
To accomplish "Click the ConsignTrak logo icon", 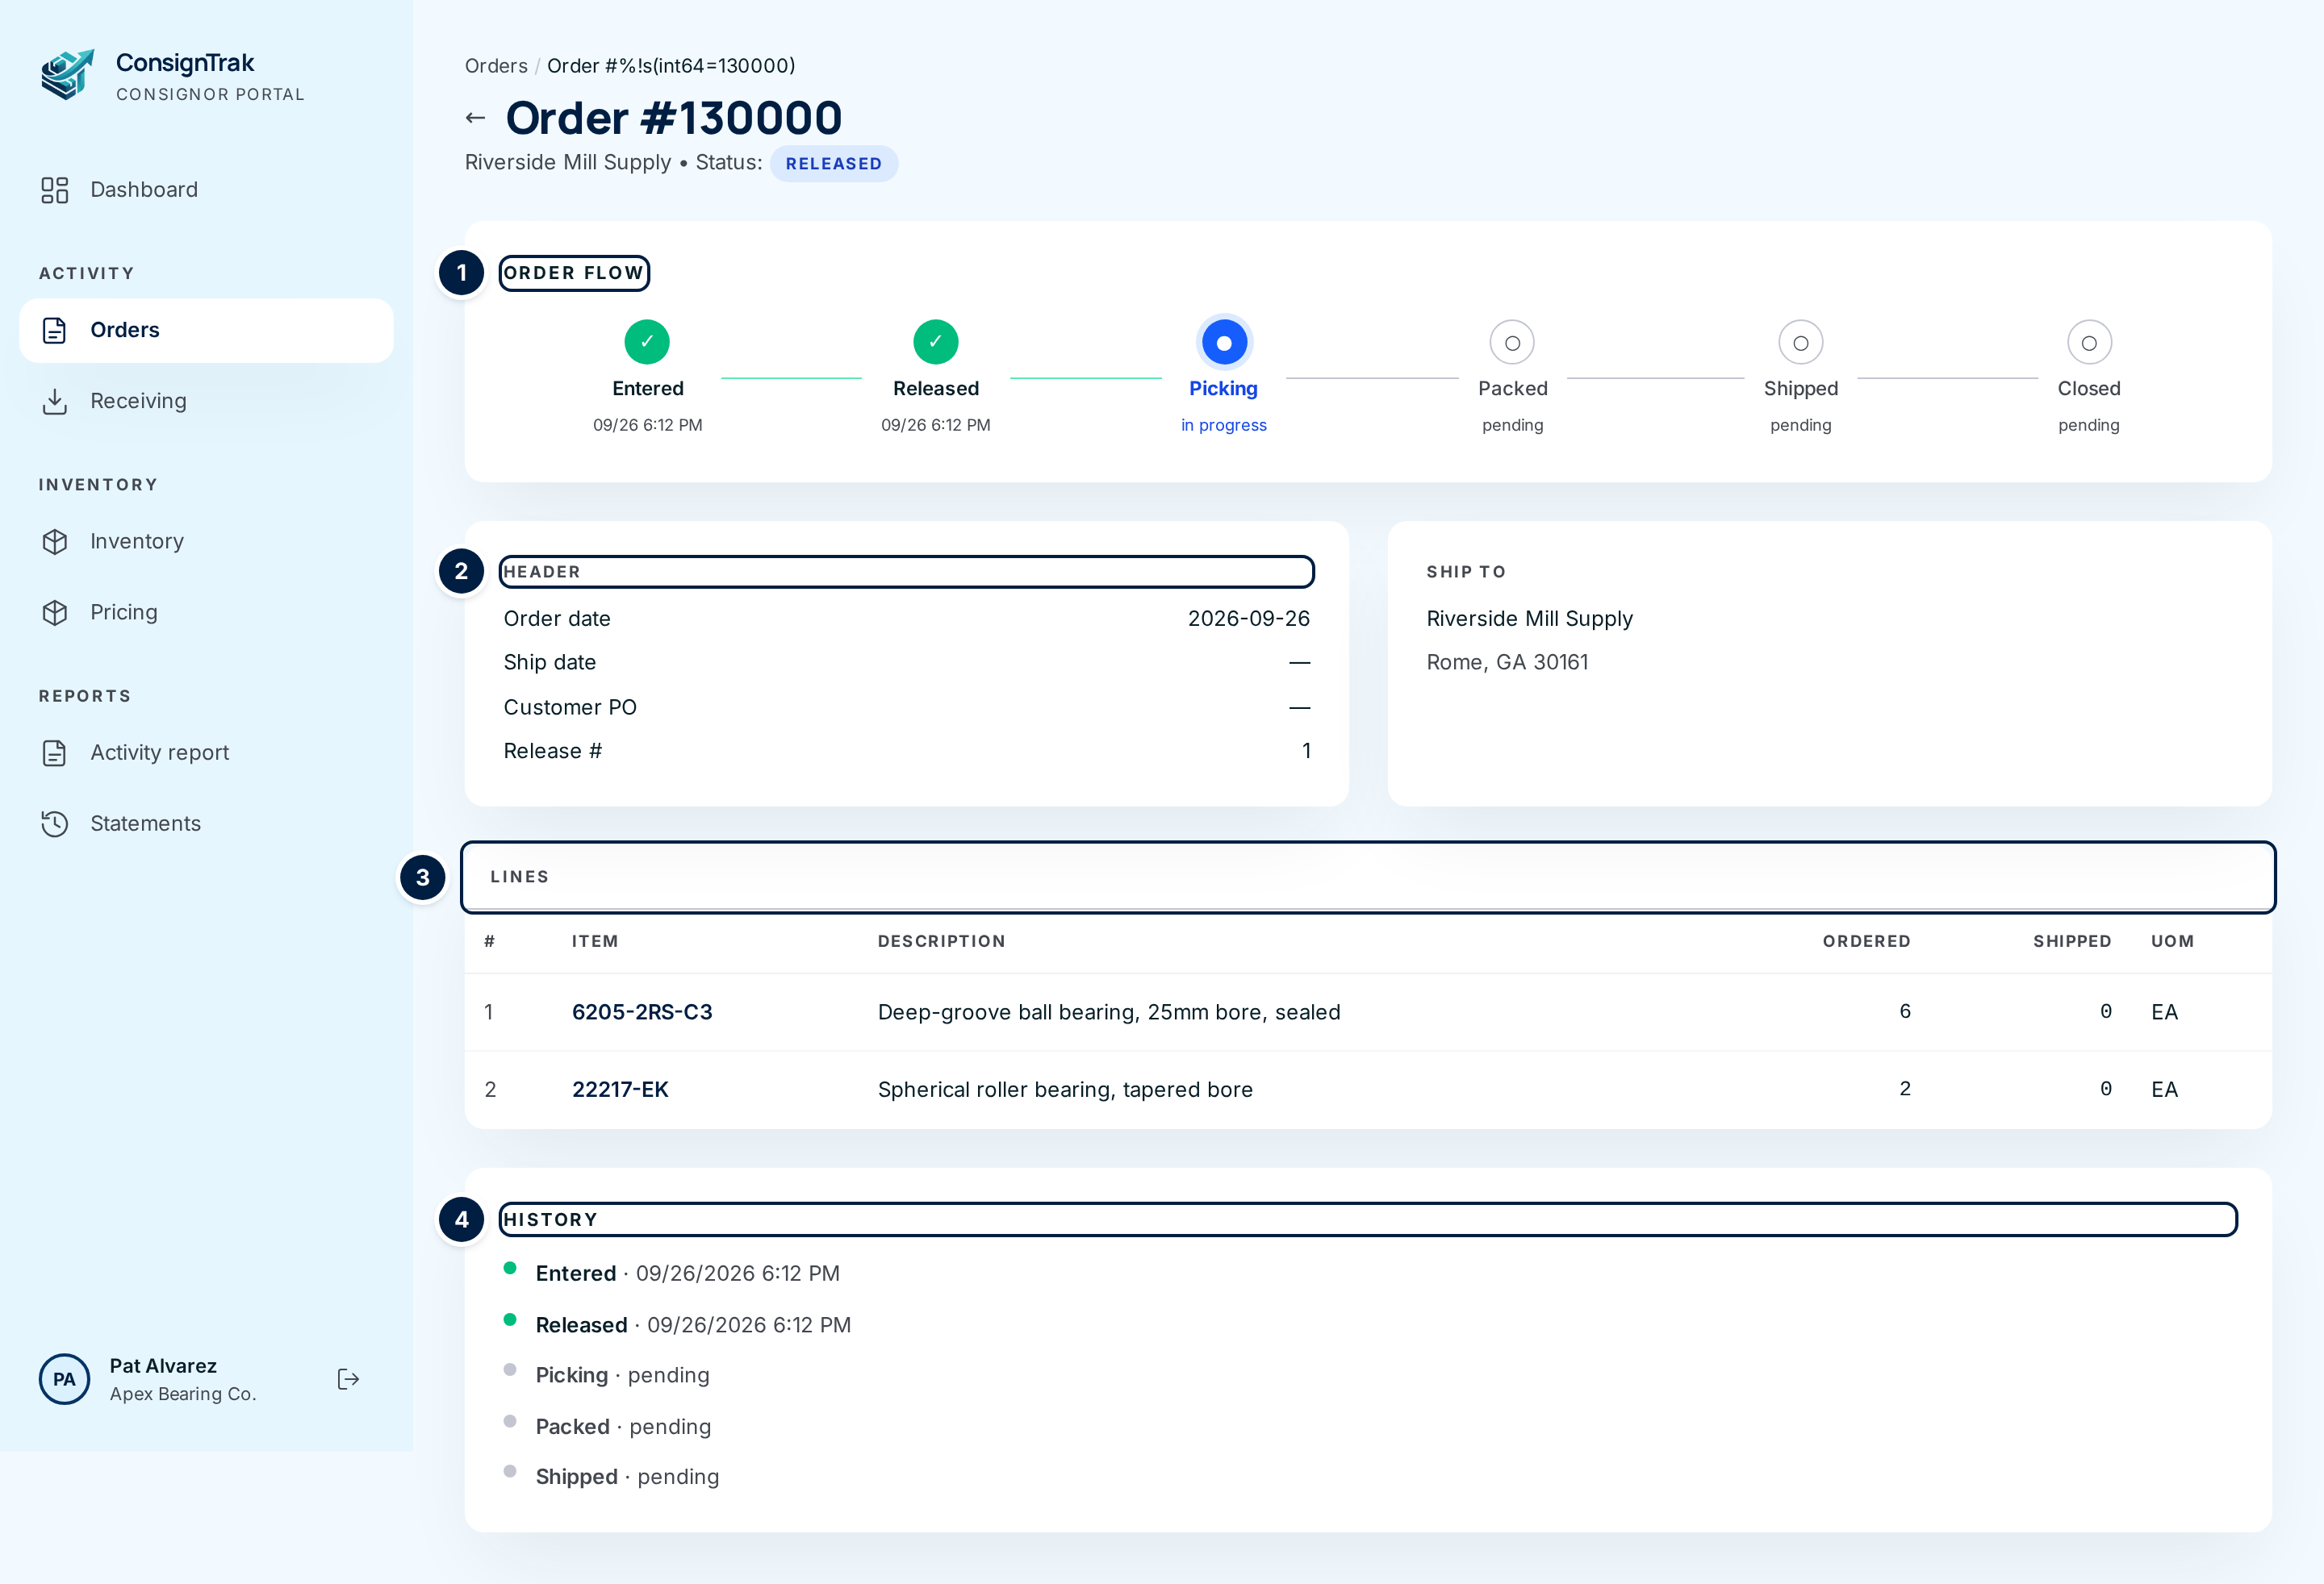I will (68, 75).
